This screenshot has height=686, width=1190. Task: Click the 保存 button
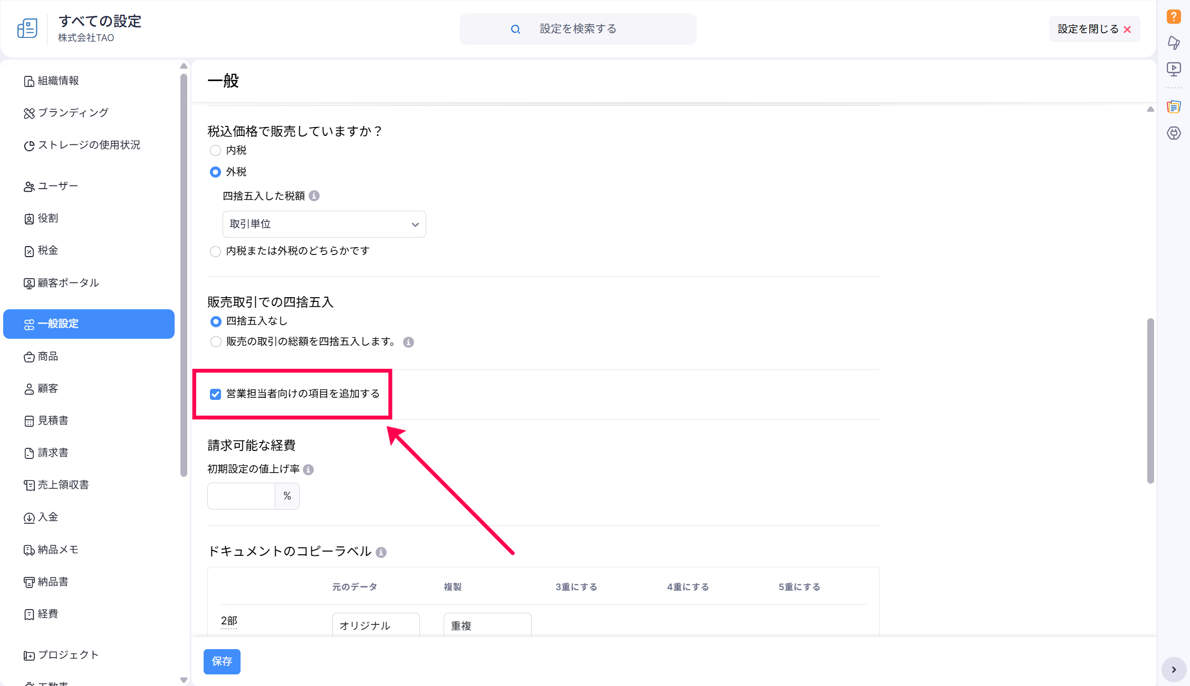point(222,662)
